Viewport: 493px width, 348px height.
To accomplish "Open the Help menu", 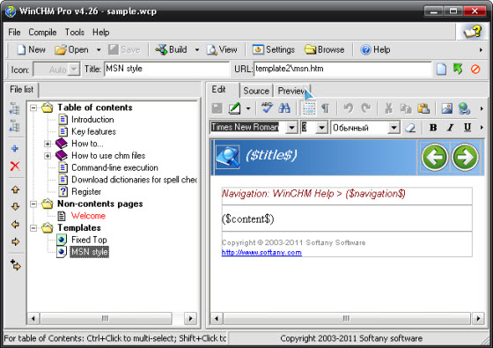I will tap(100, 33).
